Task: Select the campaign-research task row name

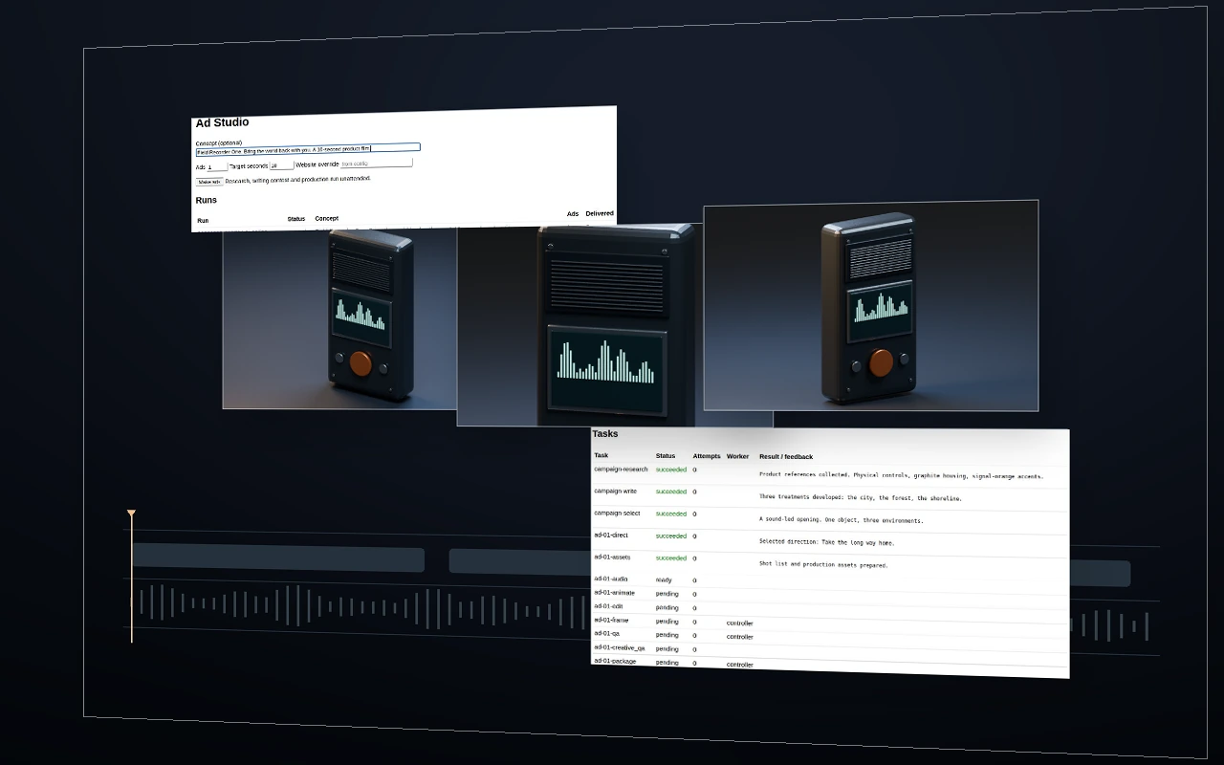Action: [x=621, y=470]
